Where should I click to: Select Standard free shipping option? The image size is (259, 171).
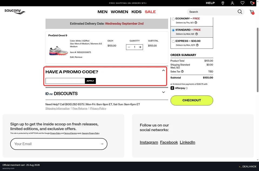(x=173, y=30)
